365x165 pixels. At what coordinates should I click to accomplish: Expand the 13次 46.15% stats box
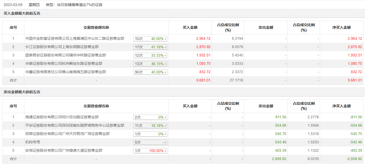(x=150, y=64)
